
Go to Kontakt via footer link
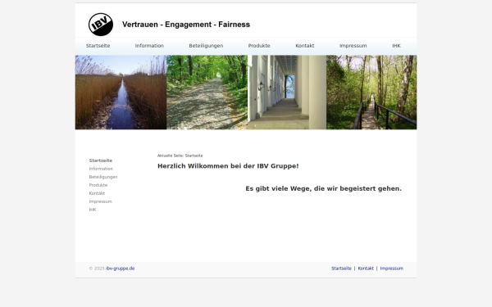[366, 269]
